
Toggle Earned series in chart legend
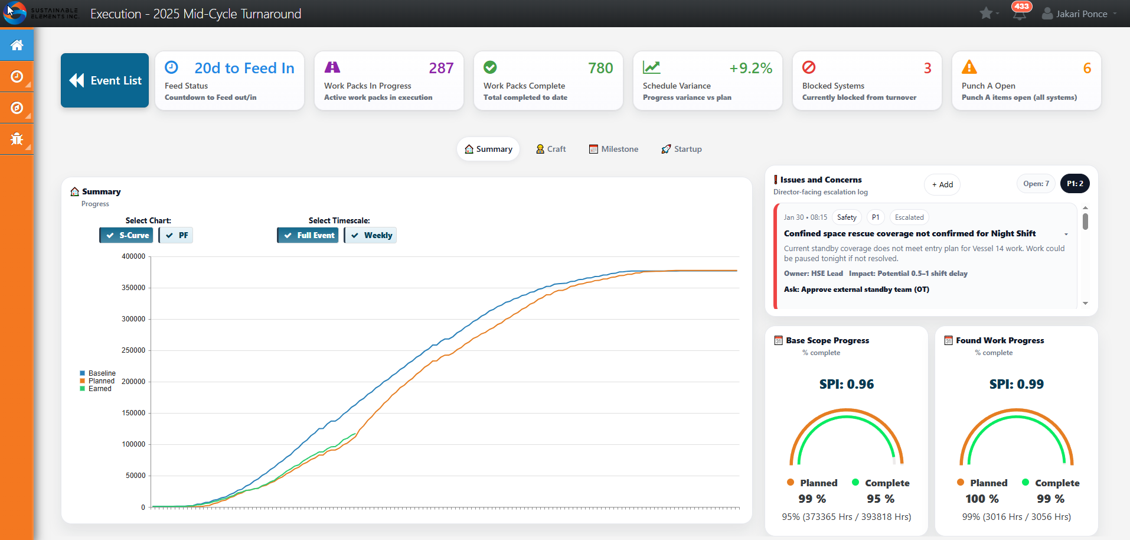click(x=96, y=389)
